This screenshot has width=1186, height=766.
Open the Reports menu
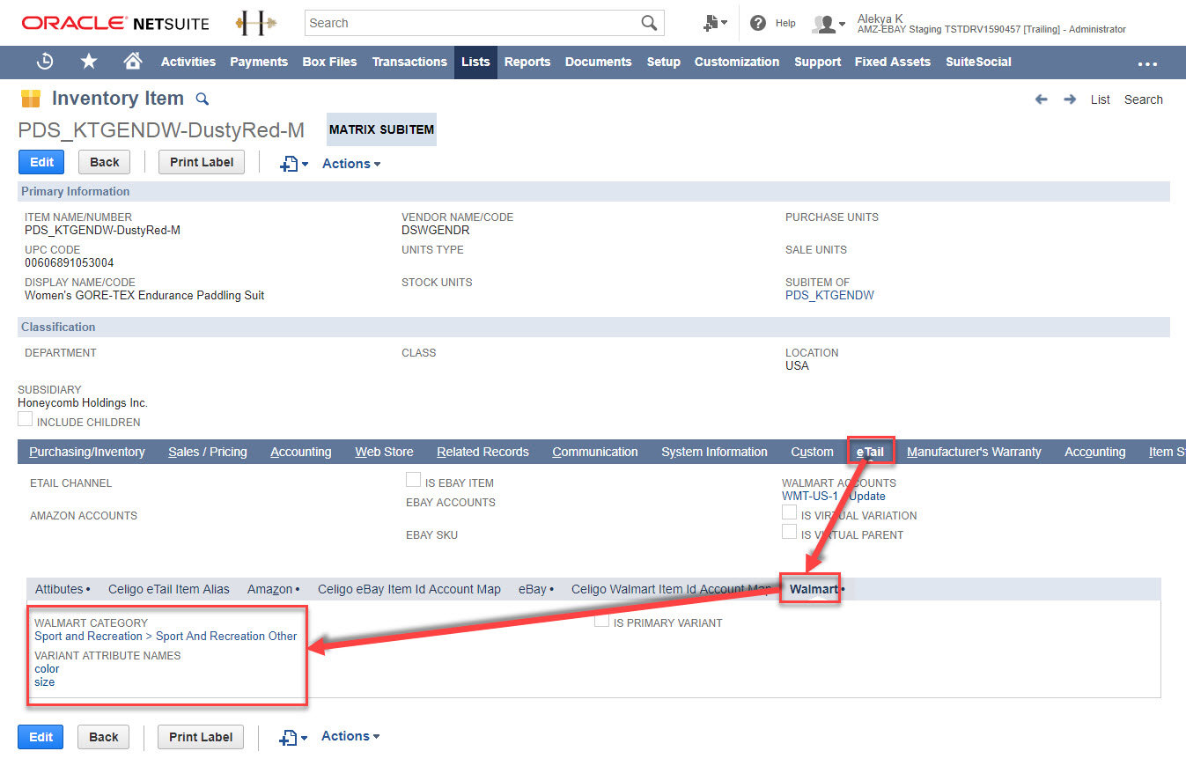(x=527, y=62)
